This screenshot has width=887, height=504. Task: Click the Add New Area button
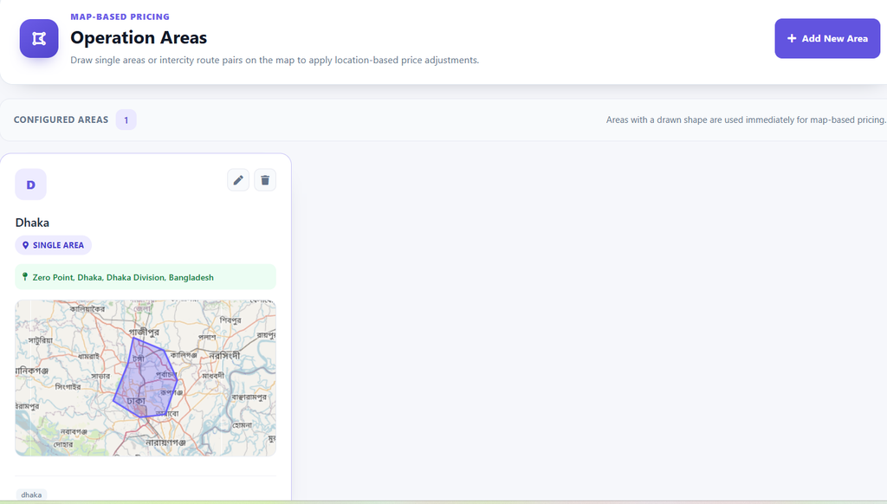(x=827, y=38)
